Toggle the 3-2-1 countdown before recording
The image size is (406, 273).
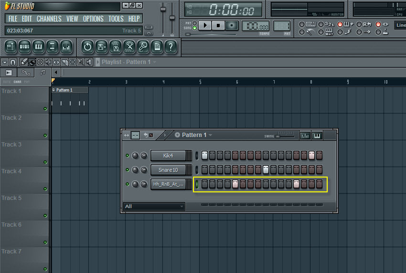[321, 24]
